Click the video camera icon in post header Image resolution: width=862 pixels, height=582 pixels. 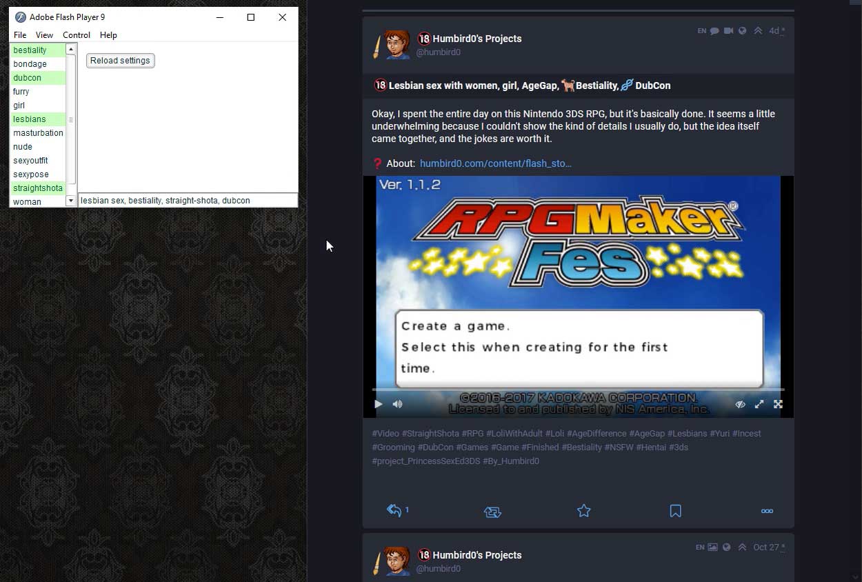728,31
